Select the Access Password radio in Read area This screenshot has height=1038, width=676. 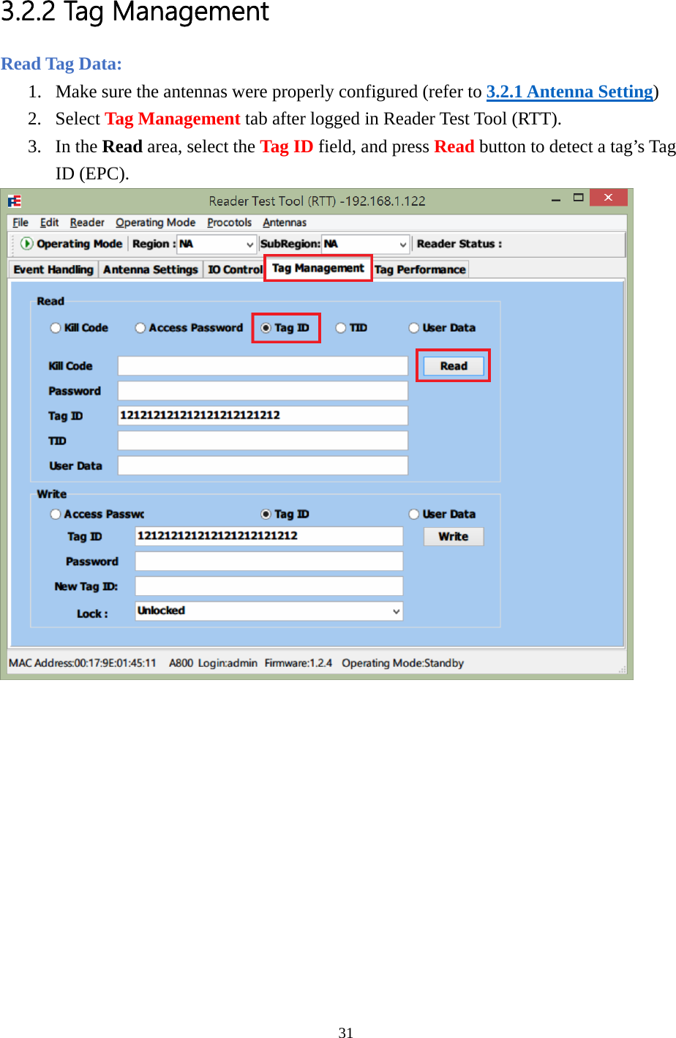coord(140,327)
